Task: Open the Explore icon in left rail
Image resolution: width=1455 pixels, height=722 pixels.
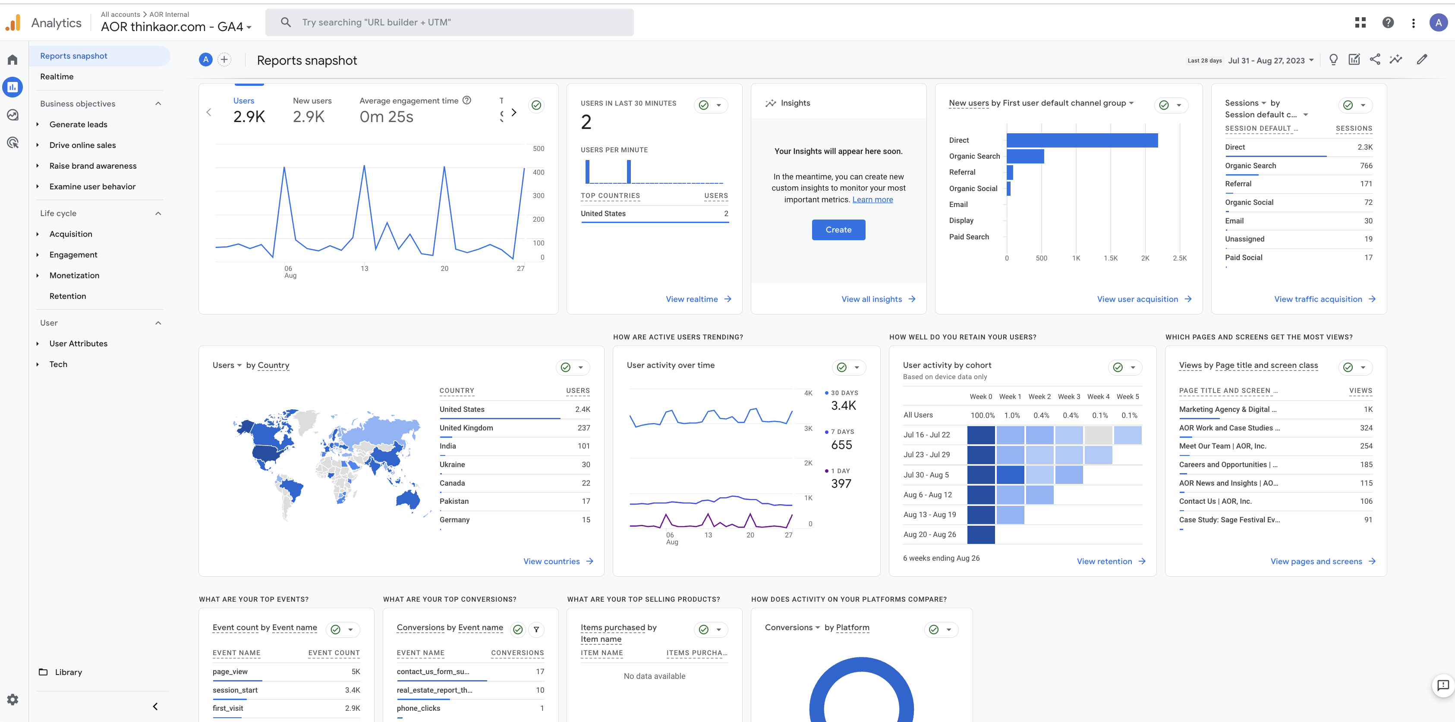Action: [13, 115]
